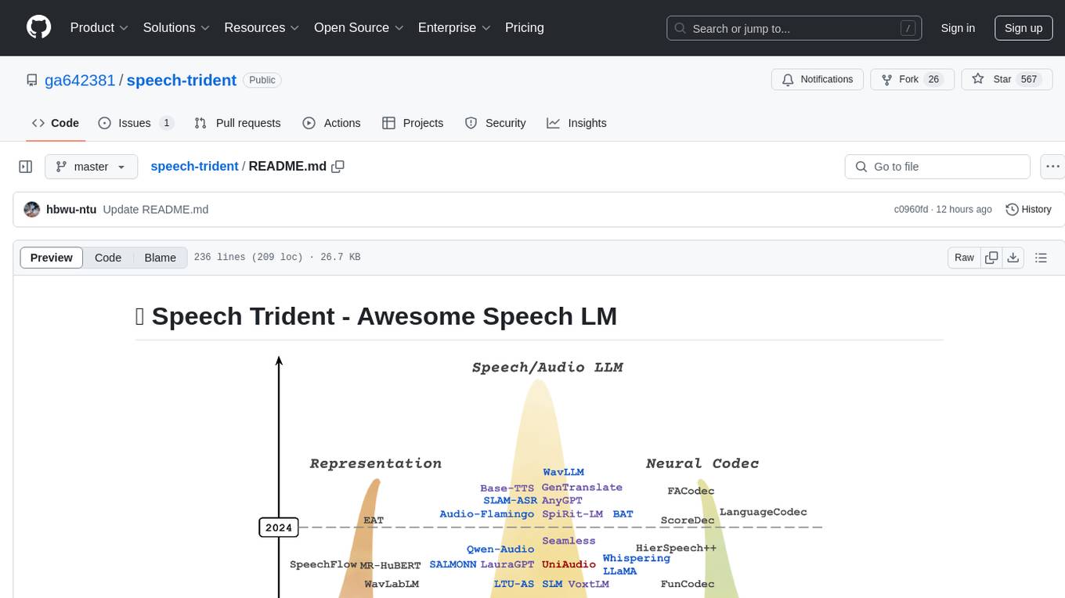Star the speech-trident repository
This screenshot has height=598, width=1065.
point(1007,80)
